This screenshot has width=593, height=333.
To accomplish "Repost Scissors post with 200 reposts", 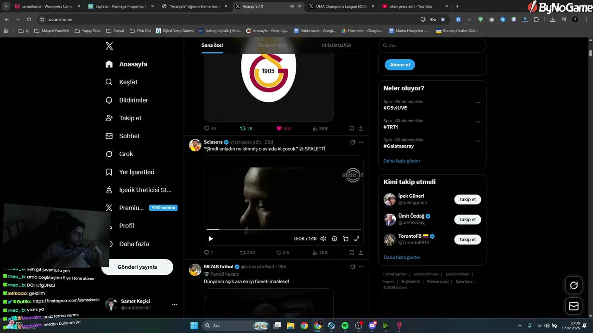I will (247, 253).
